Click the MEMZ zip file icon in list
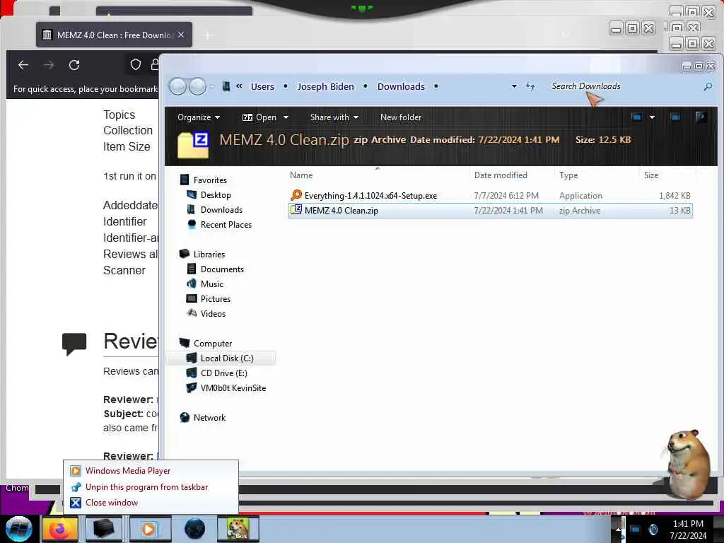Viewport: 724px width, 543px height. click(296, 210)
